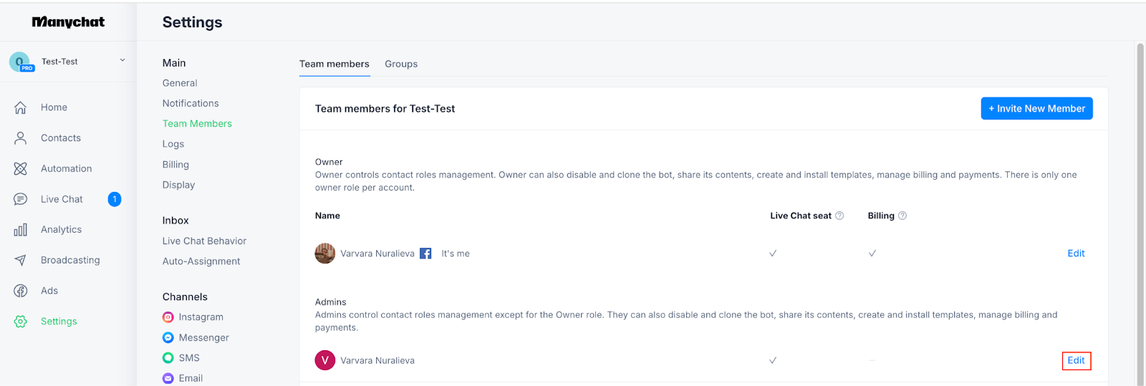The width and height of the screenshot is (1146, 386).
Task: Click owner's Live Chat seat checkmark
Action: coord(773,254)
